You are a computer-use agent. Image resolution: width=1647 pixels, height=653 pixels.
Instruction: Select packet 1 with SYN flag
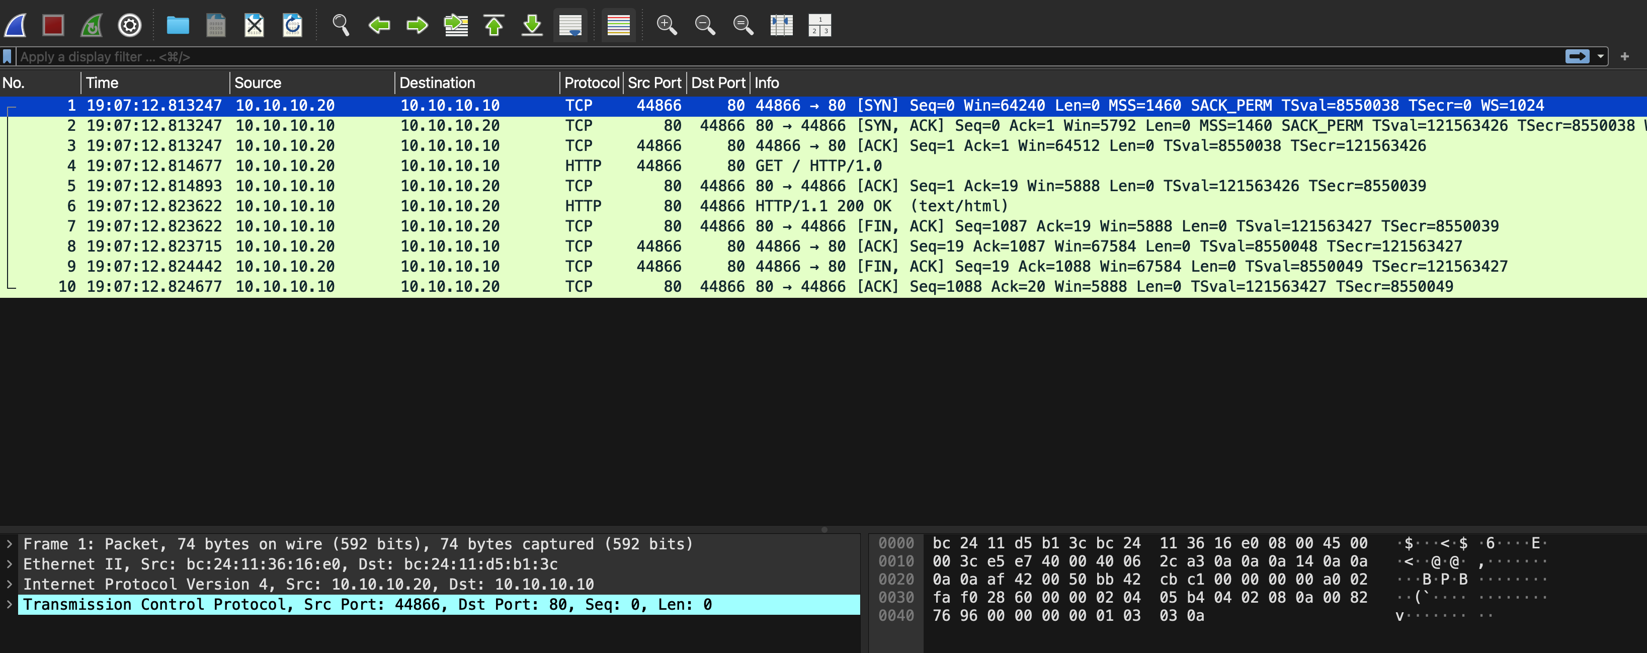pyautogui.click(x=824, y=106)
